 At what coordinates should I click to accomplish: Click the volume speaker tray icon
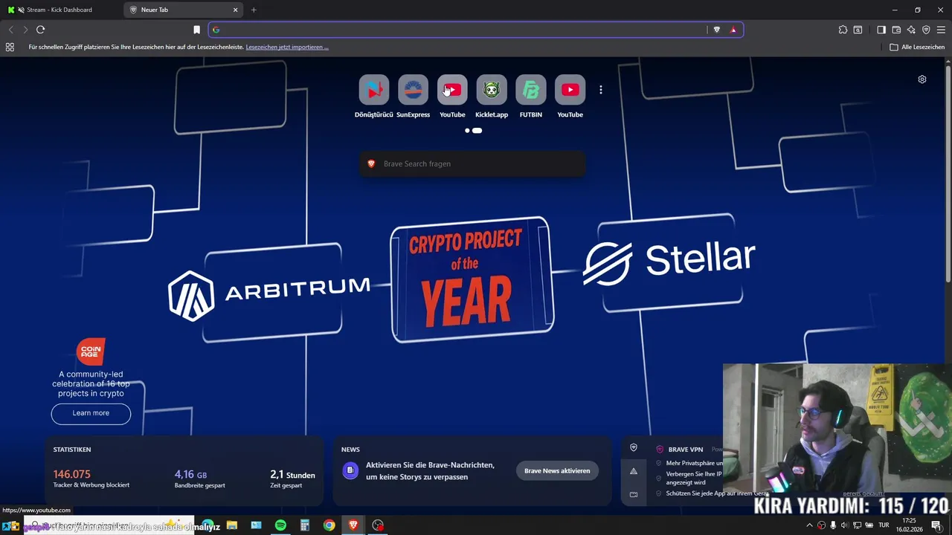click(844, 525)
